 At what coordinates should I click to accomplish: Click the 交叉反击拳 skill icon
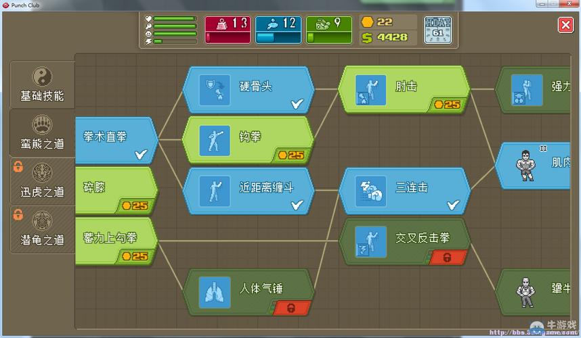tap(370, 242)
